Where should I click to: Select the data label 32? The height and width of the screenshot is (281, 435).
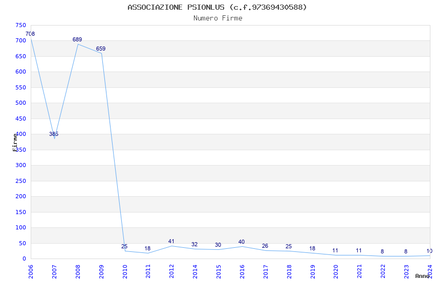pyautogui.click(x=194, y=244)
